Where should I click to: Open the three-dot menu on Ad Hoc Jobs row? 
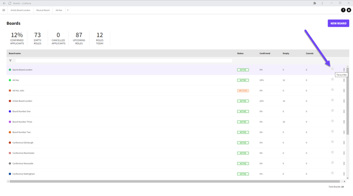(344, 90)
